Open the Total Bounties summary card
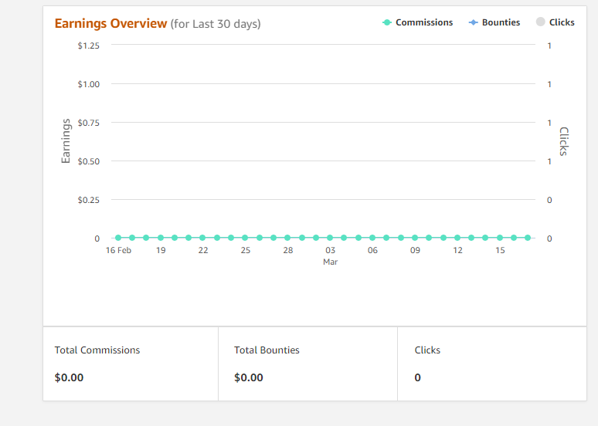This screenshot has height=426, width=598. click(x=307, y=363)
